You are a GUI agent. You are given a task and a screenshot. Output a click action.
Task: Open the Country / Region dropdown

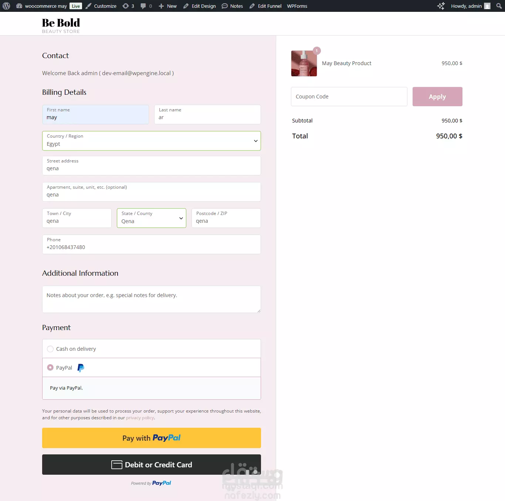point(152,141)
